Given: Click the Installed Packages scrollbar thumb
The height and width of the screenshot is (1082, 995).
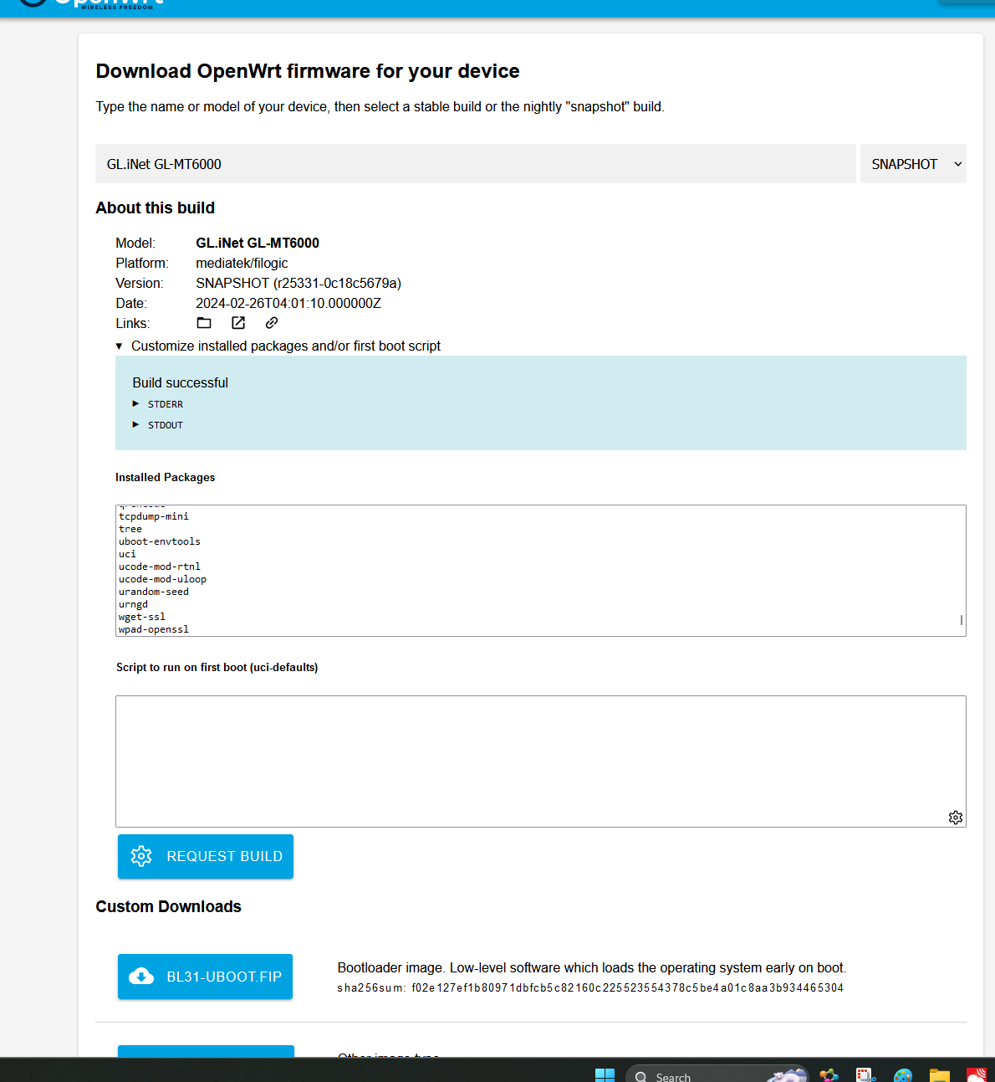Looking at the screenshot, I should (x=962, y=620).
